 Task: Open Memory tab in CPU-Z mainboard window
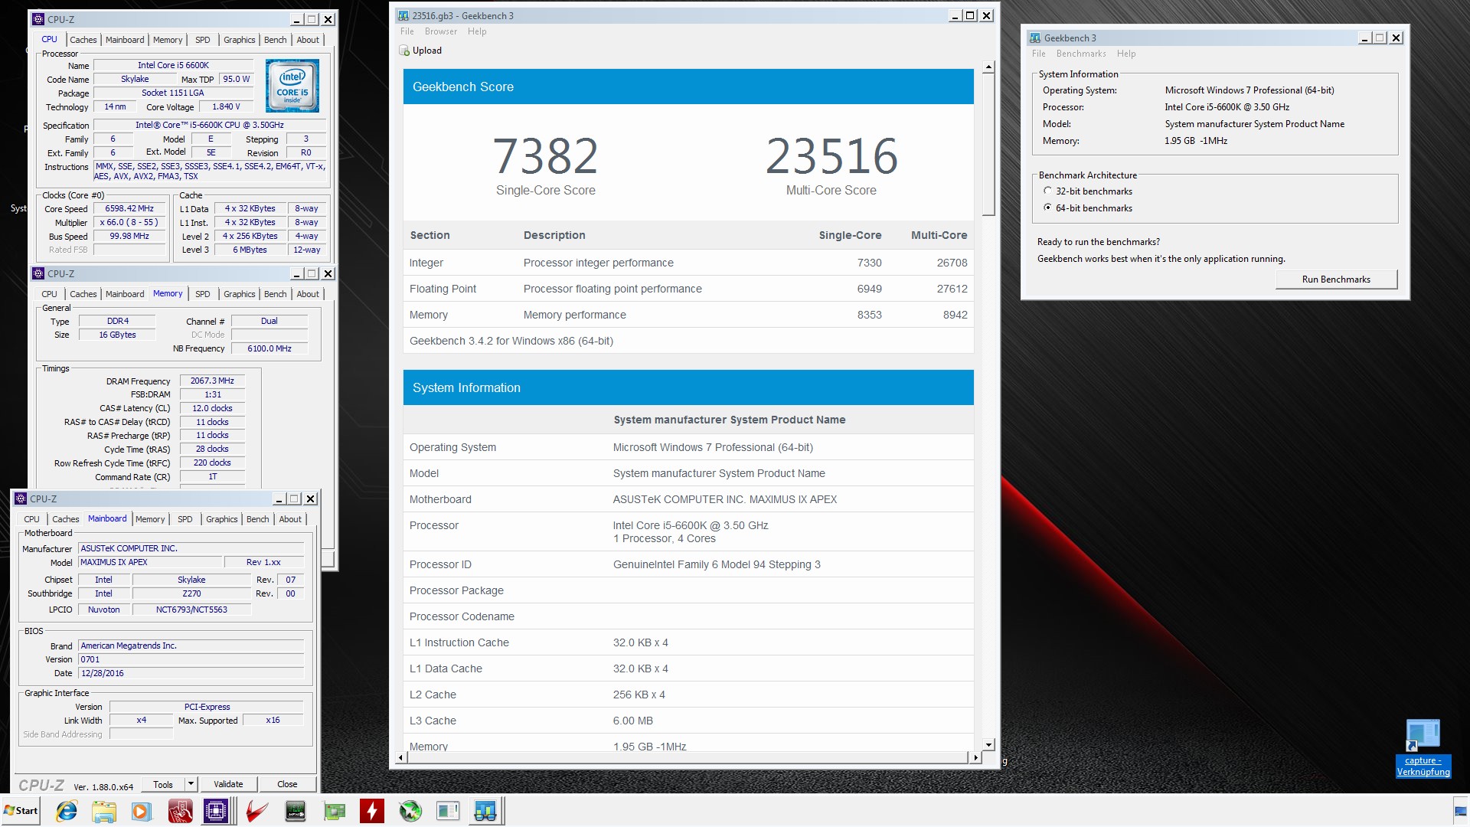click(150, 519)
